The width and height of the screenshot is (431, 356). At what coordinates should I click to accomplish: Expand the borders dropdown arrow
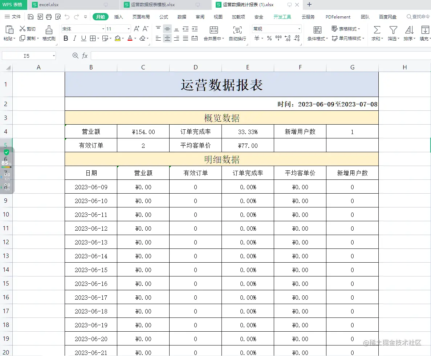coord(98,39)
